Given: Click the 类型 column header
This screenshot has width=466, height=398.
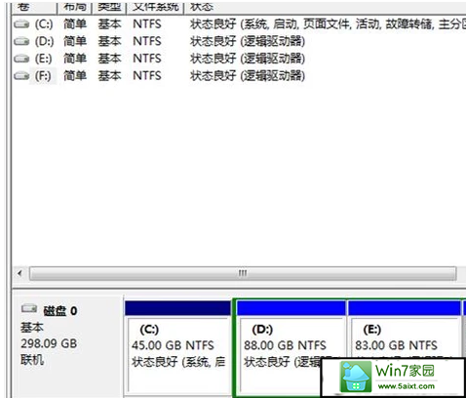Looking at the screenshot, I should point(109,7).
